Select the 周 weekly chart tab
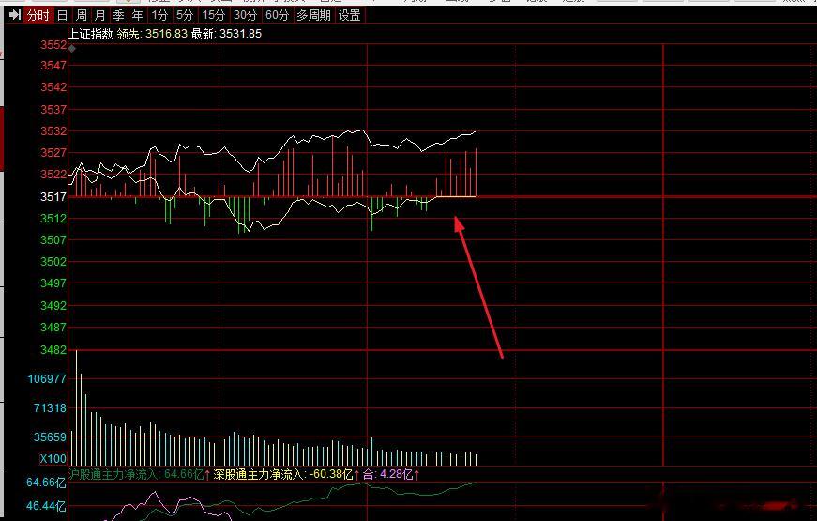The height and width of the screenshot is (521, 817). tap(82, 15)
